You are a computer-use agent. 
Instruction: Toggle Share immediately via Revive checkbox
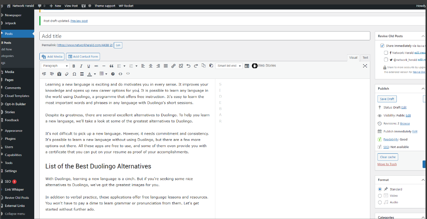tap(382, 46)
